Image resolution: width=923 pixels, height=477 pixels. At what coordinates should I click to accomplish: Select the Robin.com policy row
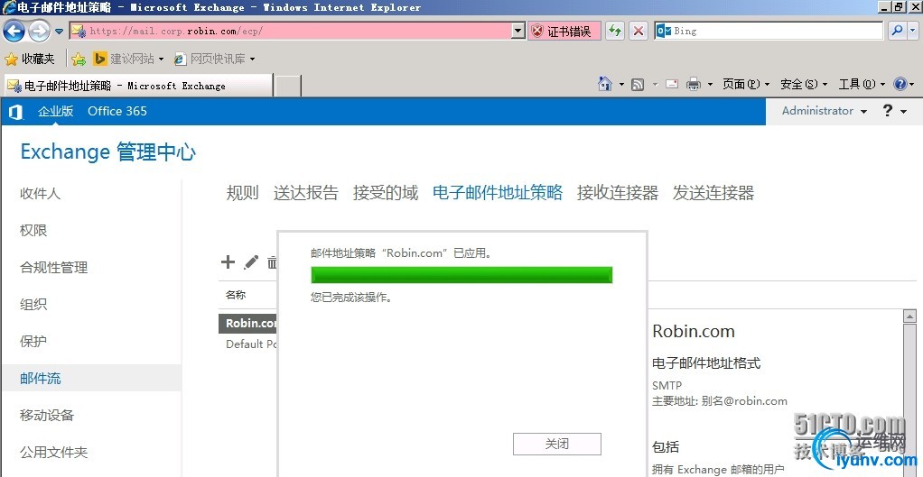tap(247, 323)
